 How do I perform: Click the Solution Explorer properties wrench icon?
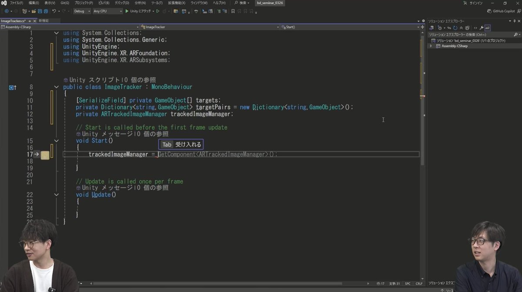[482, 28]
